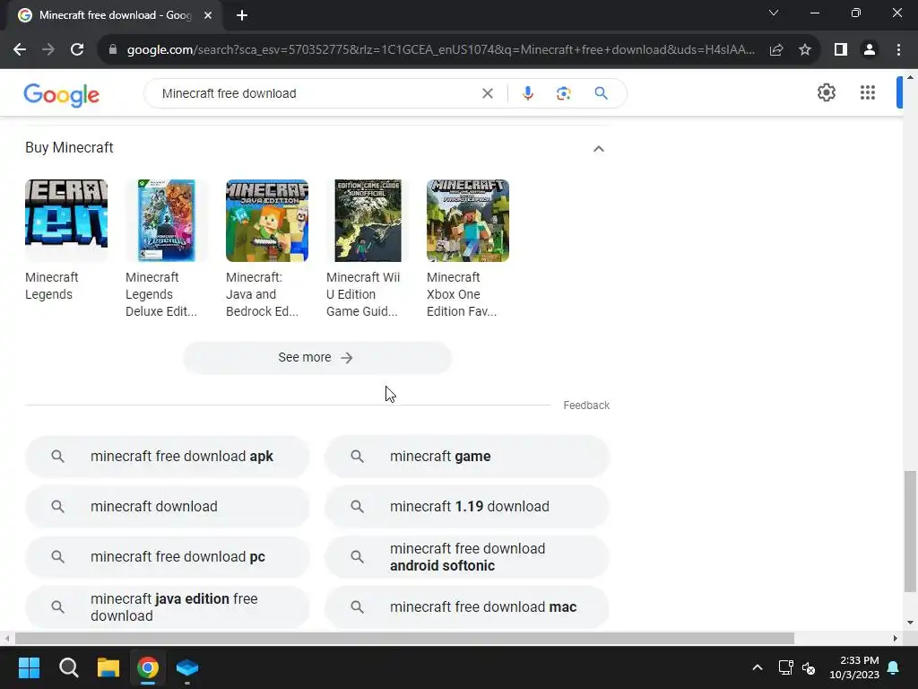Search minecraft free download apk
This screenshot has height=689, width=918.
click(x=168, y=457)
